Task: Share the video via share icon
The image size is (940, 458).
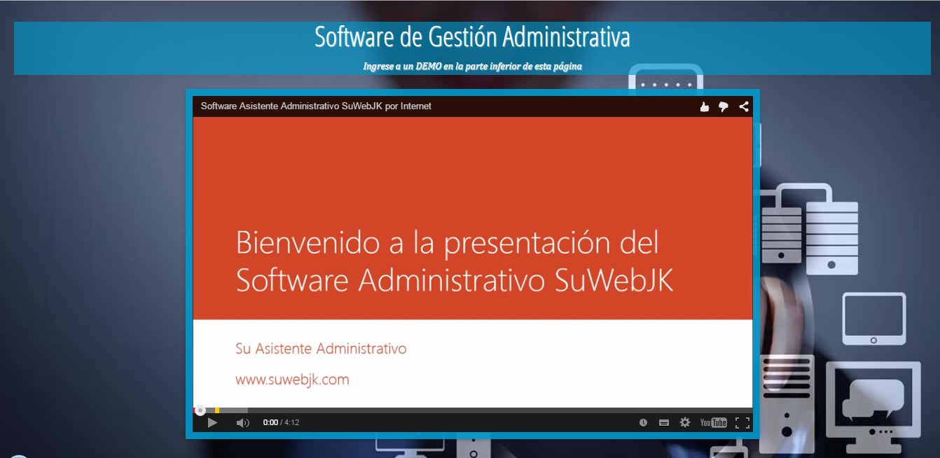Action: [x=744, y=106]
